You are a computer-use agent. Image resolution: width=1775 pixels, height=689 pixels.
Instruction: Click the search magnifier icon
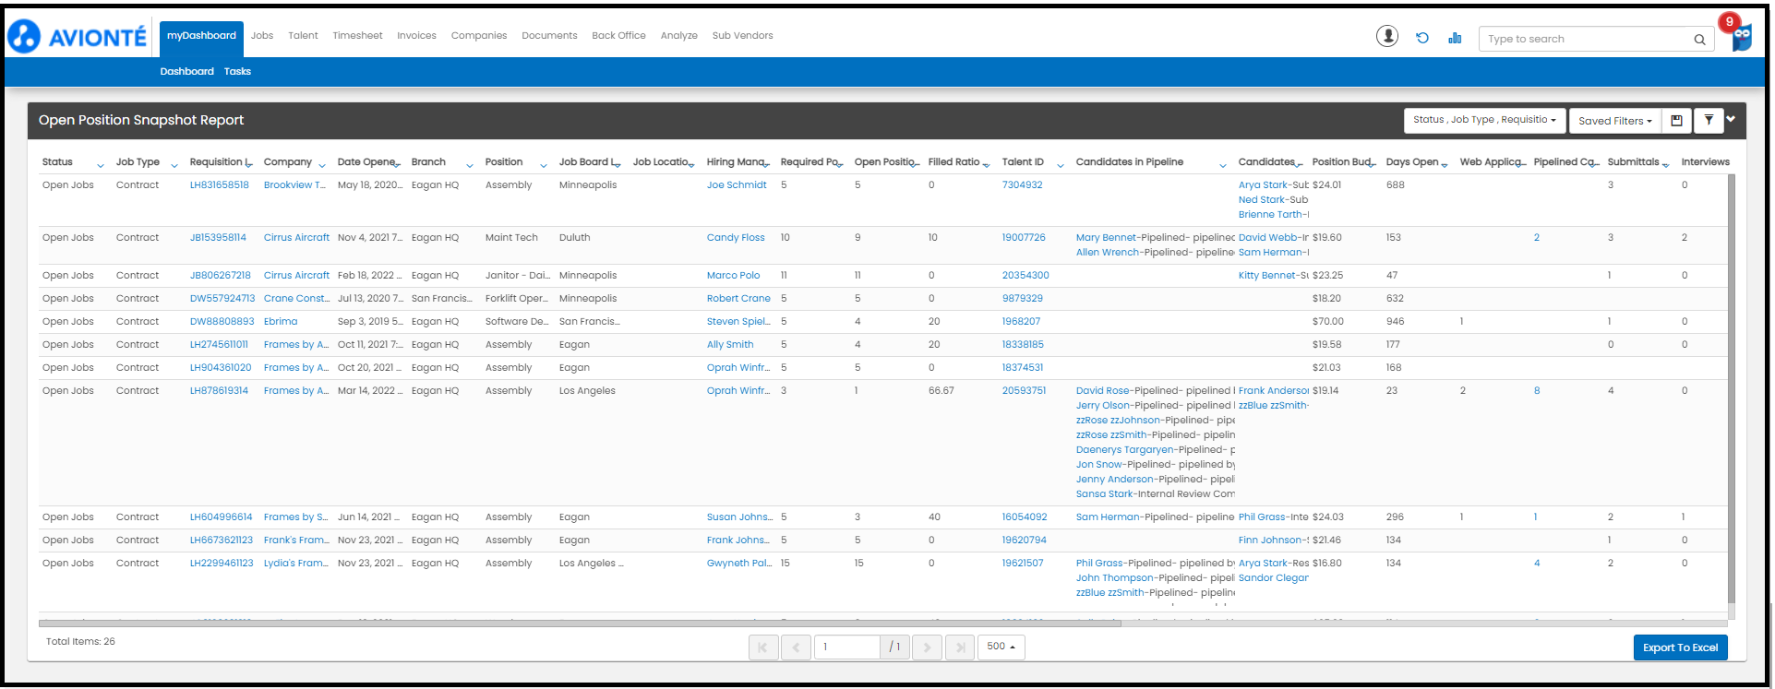pos(1698,40)
